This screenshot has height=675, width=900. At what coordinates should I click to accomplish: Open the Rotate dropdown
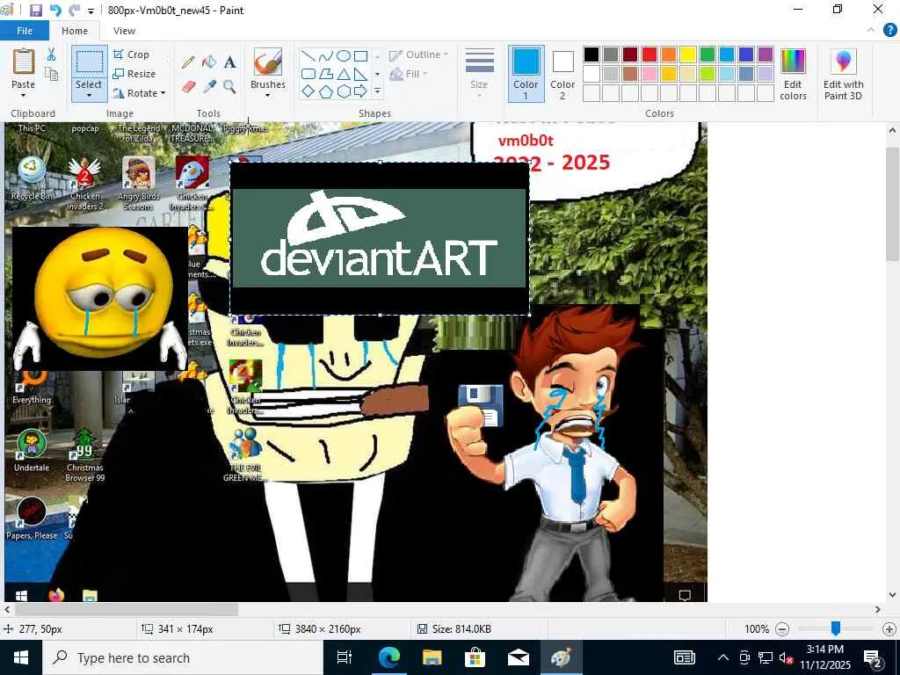coord(140,93)
